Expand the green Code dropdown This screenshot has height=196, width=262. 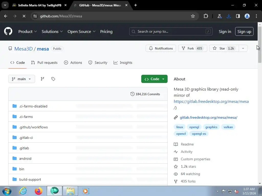154,79
